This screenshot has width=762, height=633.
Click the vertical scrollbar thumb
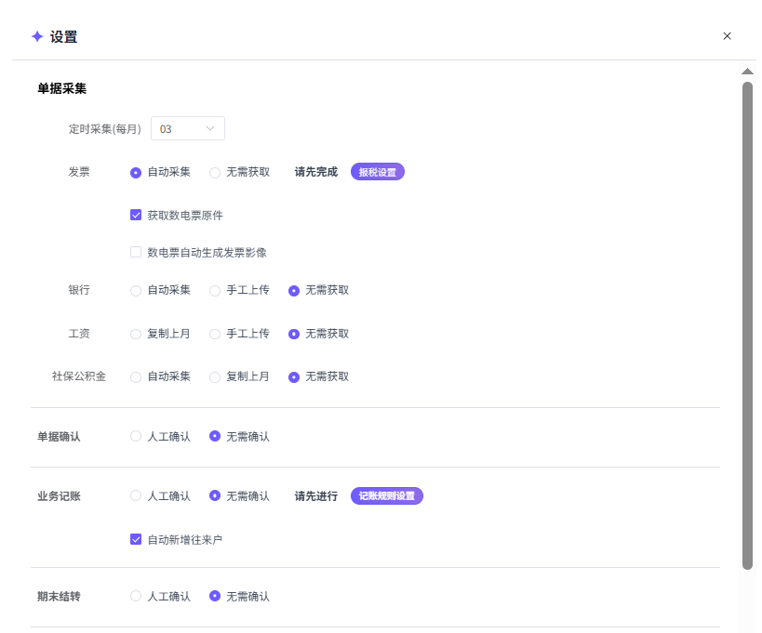click(747, 325)
